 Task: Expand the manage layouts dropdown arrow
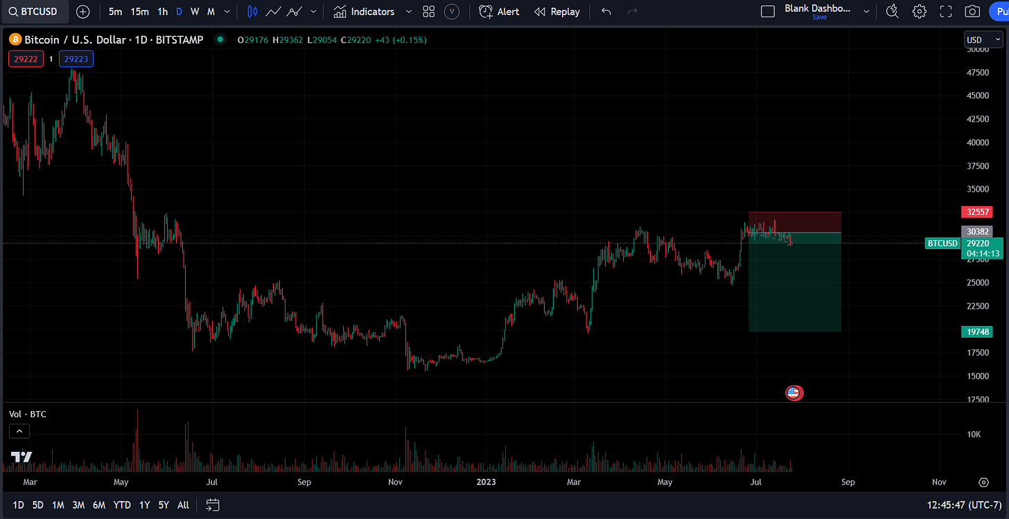[866, 12]
